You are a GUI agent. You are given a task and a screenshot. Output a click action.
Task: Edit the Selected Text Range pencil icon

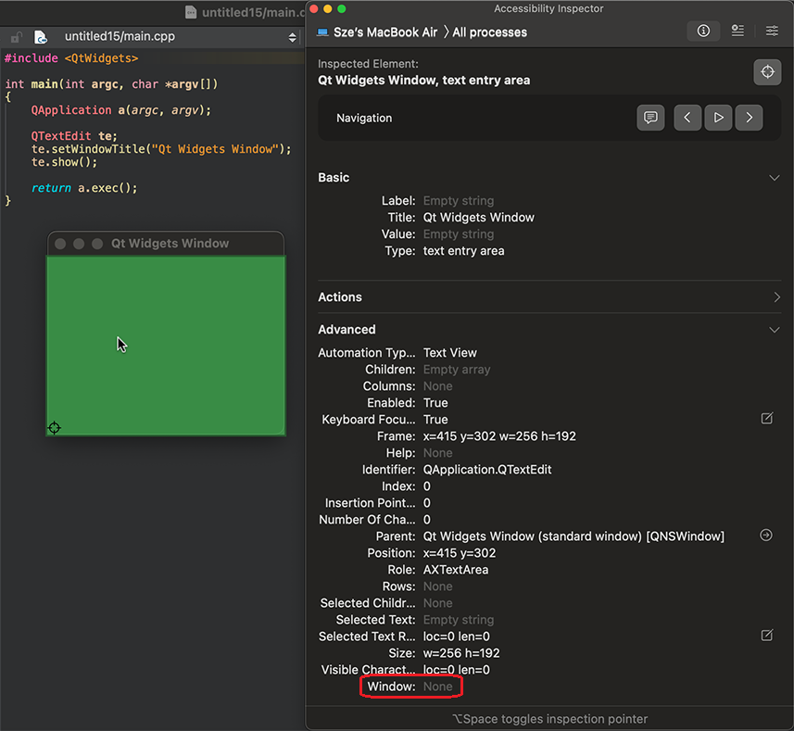(x=767, y=636)
